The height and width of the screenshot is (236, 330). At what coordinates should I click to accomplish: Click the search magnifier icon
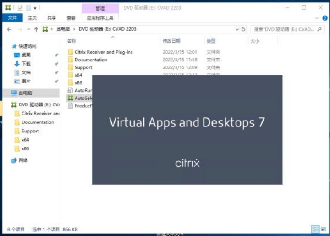tap(319, 29)
